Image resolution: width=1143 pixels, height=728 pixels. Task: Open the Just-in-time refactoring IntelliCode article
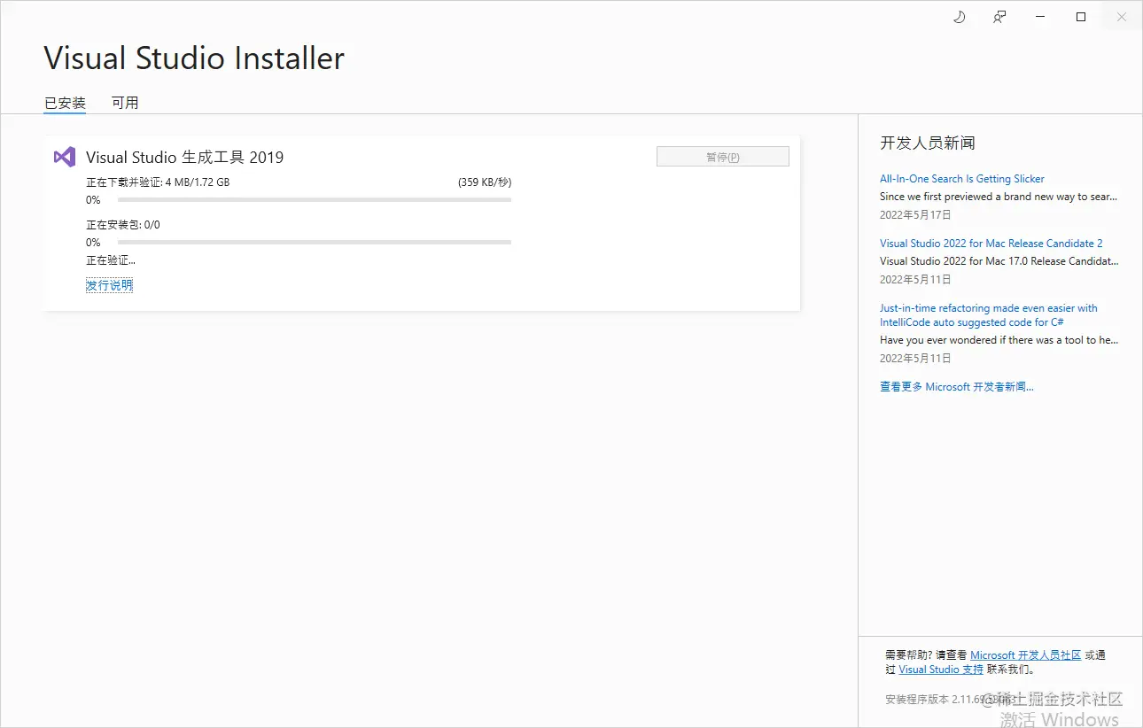pyautogui.click(x=989, y=314)
